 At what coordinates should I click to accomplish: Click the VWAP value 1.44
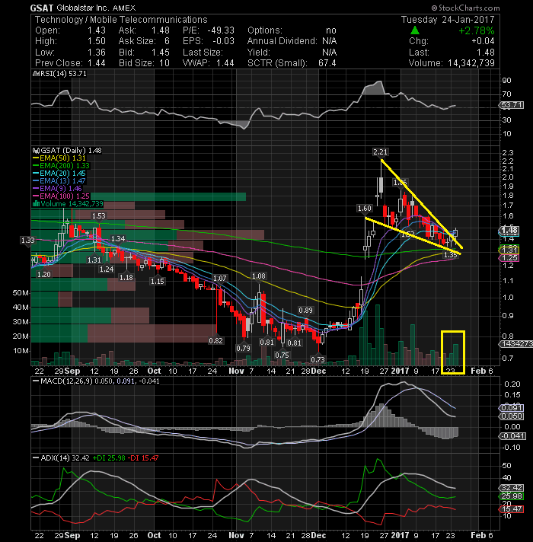coord(225,63)
